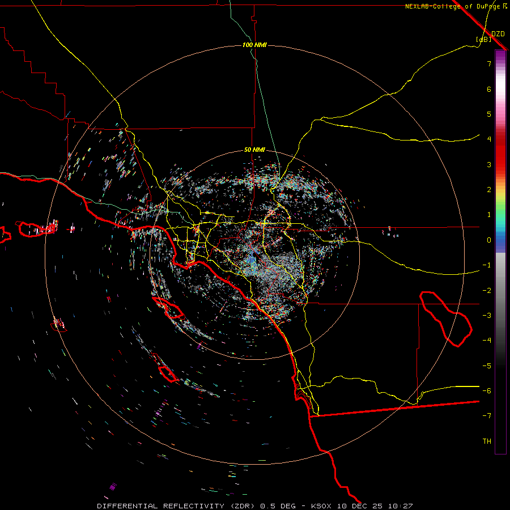Screen dimensions: 510x510
Task: Click the -7 value on color scale
Action: [x=487, y=416]
